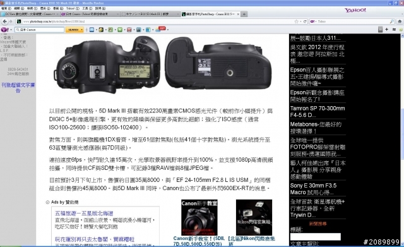Click the site favicon in address bar
The image size is (404, 247).
coord(19,21)
